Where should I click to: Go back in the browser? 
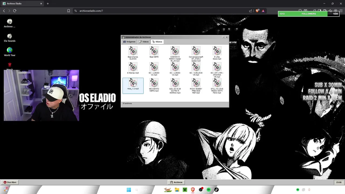4,11
